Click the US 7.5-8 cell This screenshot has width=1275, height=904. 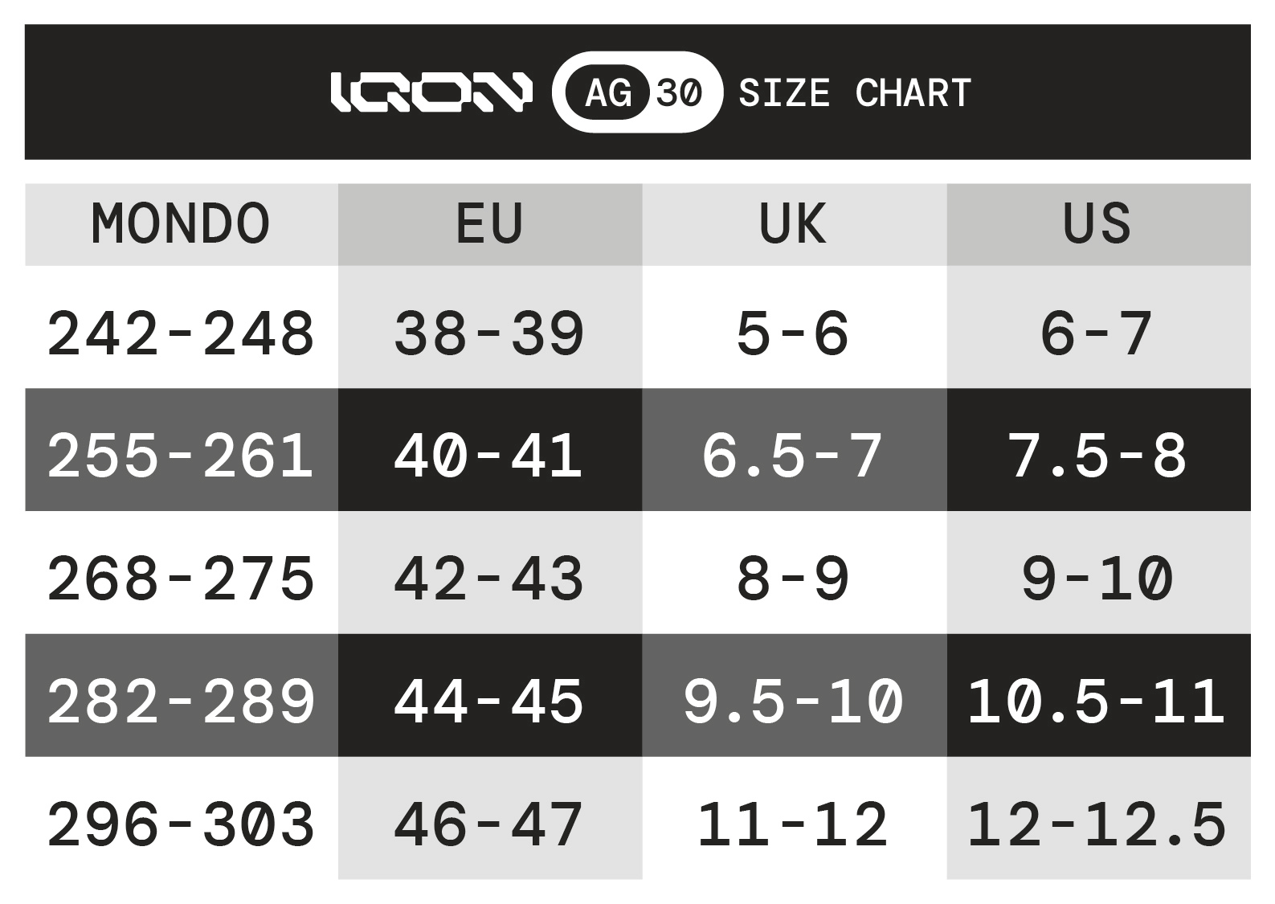coord(1097,456)
